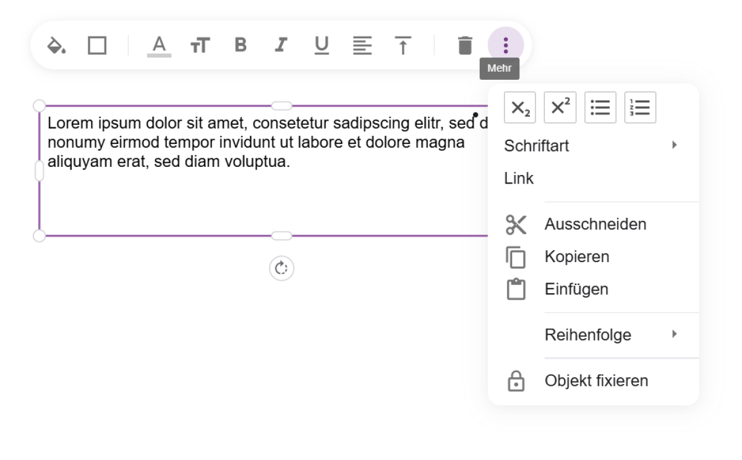
Task: Change the font size with TT icon
Action: point(200,45)
